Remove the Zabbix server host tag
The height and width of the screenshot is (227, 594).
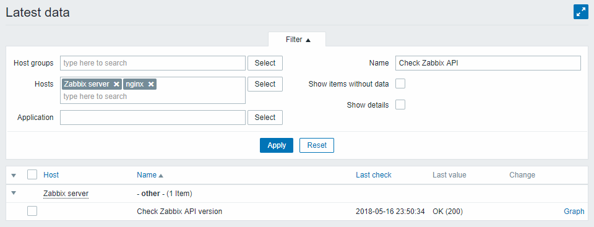click(117, 84)
